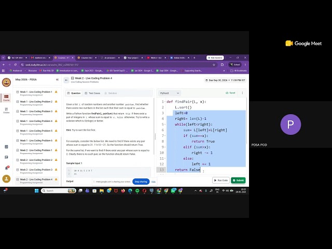The height and width of the screenshot is (249, 332).
Task: Go back using the arrow beside Week 2 title
Action: coord(66,80)
